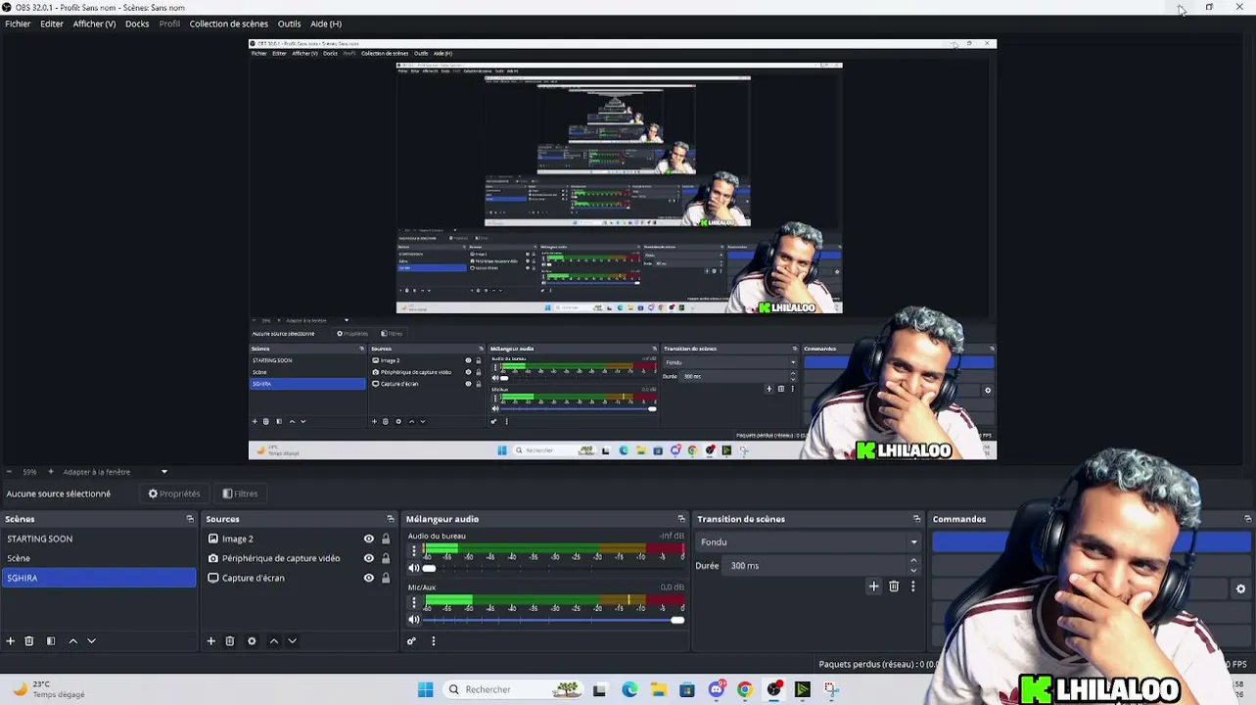Screen dimensions: 1256x705
Task: Open transition properties three-dot menu
Action: point(912,587)
